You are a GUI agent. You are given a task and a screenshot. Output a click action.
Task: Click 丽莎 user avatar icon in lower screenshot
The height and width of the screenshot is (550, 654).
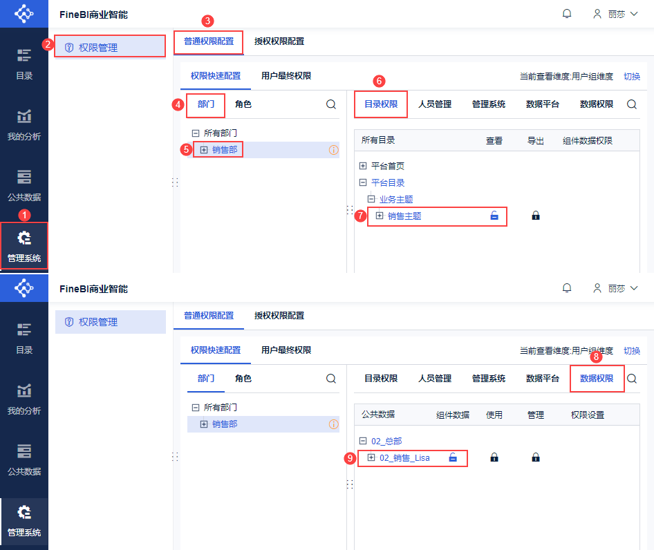tap(597, 288)
